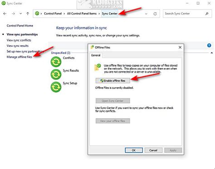
Task: Select All Control Panel Items breadcrumb
Action: [82, 14]
